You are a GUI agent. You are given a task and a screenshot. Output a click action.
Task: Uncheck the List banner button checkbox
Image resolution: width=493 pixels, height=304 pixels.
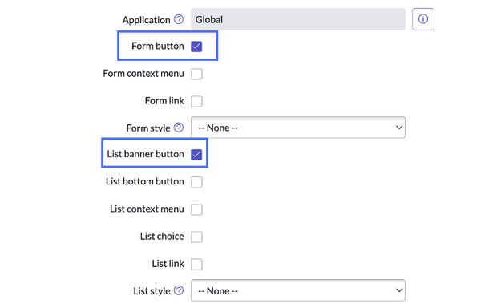tap(196, 155)
